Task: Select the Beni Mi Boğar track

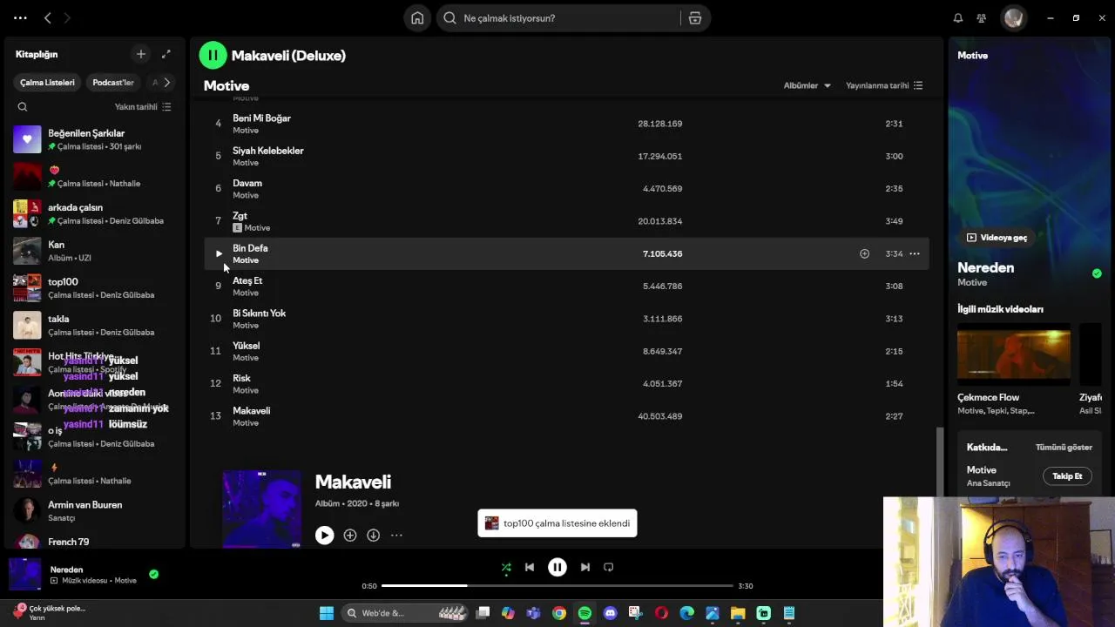Action: point(566,124)
